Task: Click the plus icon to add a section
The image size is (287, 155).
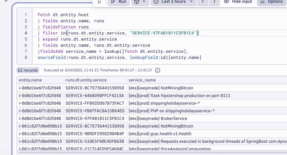Action: 6,1
